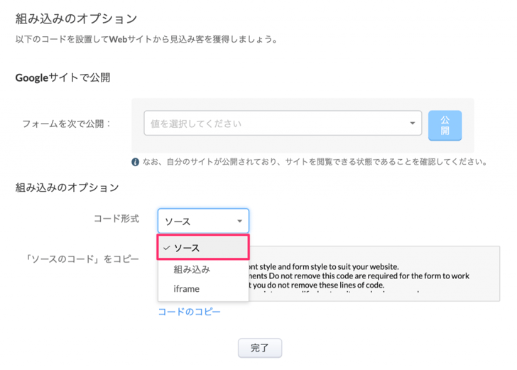Click the small arrow of the site dropdown
Screen dimensions: 517x370
(413, 123)
